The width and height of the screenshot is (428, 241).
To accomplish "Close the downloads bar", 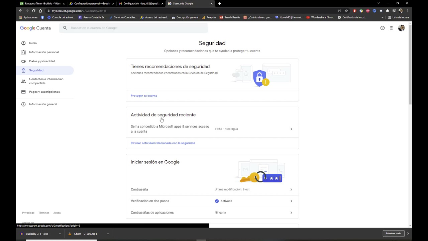I will (x=408, y=234).
